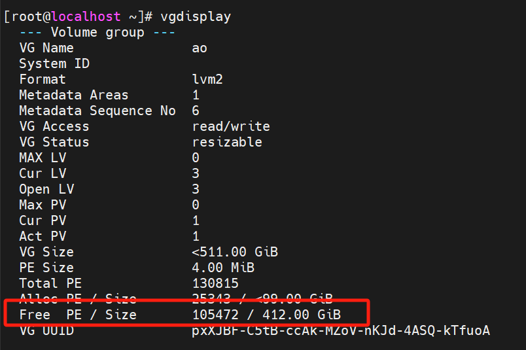The width and height of the screenshot is (526, 350).
Task: Click the localhost hostname in the prompt
Action: 86,16
